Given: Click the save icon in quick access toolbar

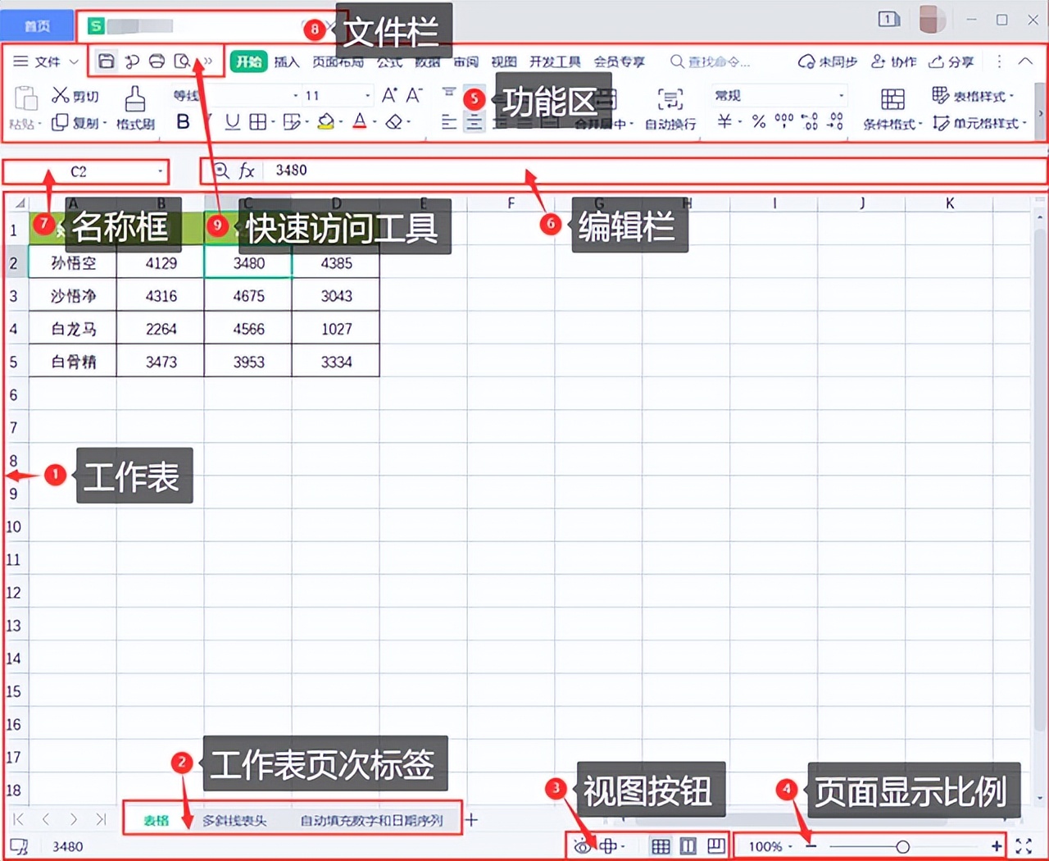Looking at the screenshot, I should pyautogui.click(x=107, y=60).
